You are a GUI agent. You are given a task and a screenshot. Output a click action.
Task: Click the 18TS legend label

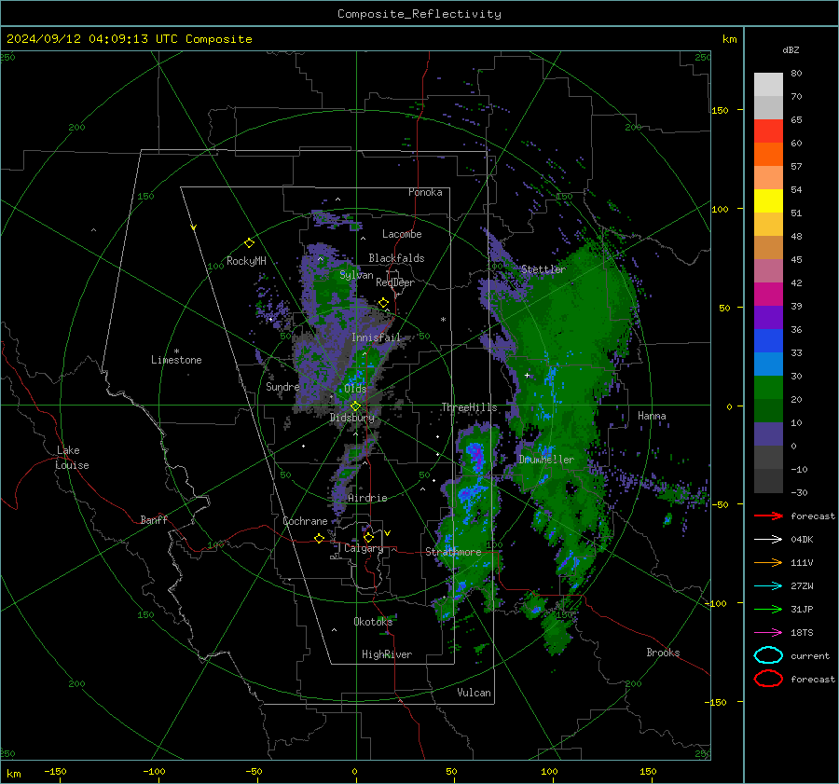click(802, 633)
